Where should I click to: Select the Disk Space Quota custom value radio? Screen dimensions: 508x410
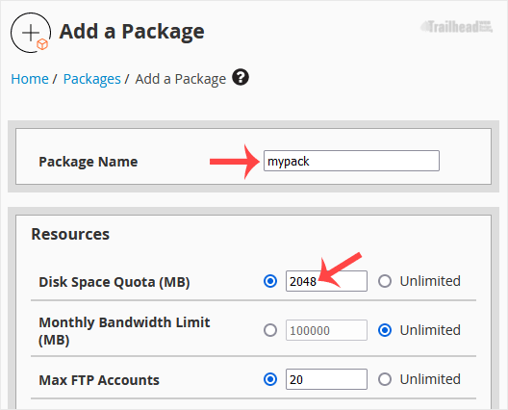click(270, 281)
